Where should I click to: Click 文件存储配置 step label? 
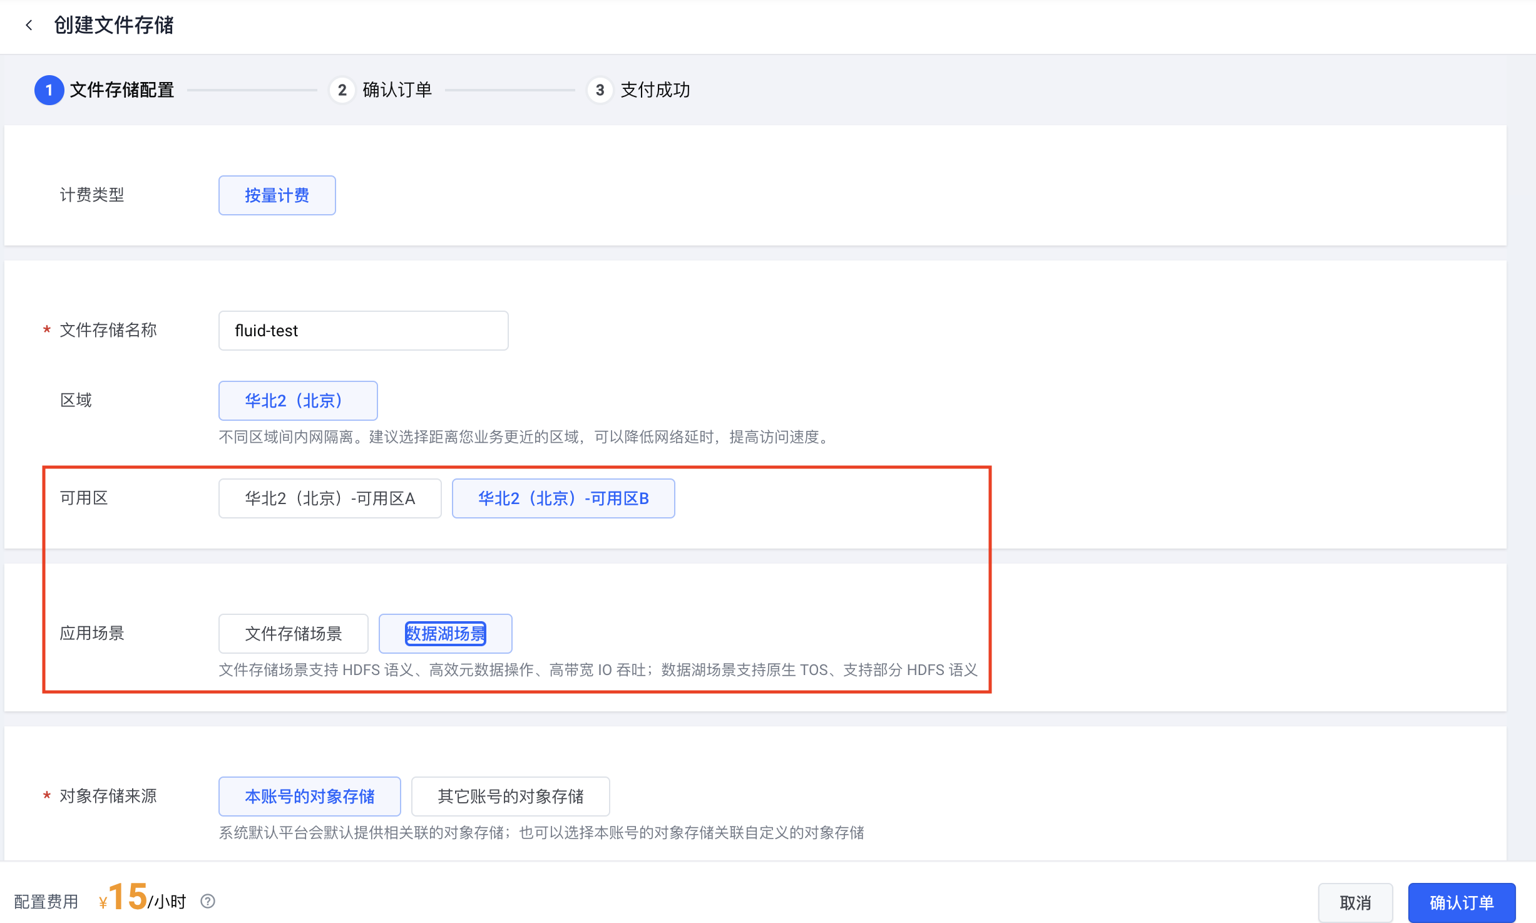coord(122,90)
